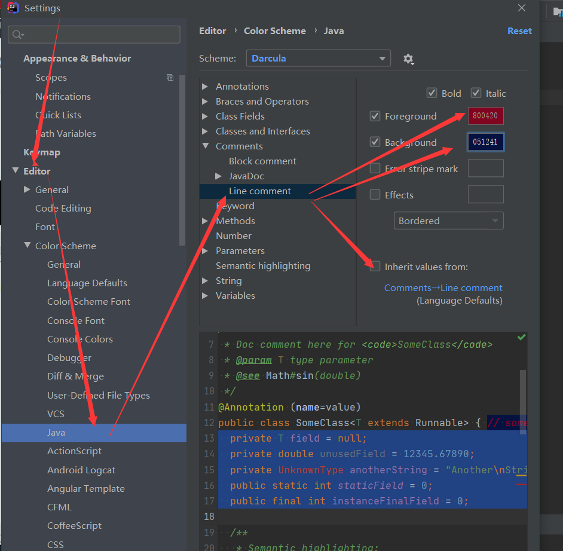
Task: Click the IntelliJ logo in title bar
Action: click(13, 8)
